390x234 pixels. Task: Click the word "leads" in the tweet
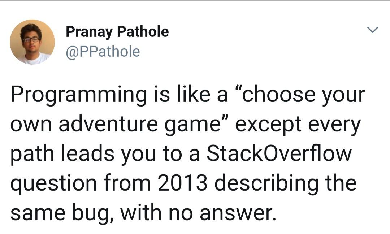click(87, 153)
